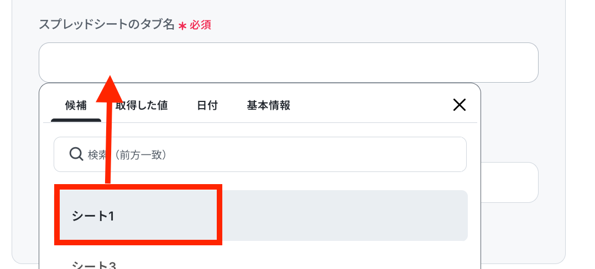This screenshot has width=595, height=269.
Task: Click the red 必須 required marker
Action: click(x=200, y=25)
